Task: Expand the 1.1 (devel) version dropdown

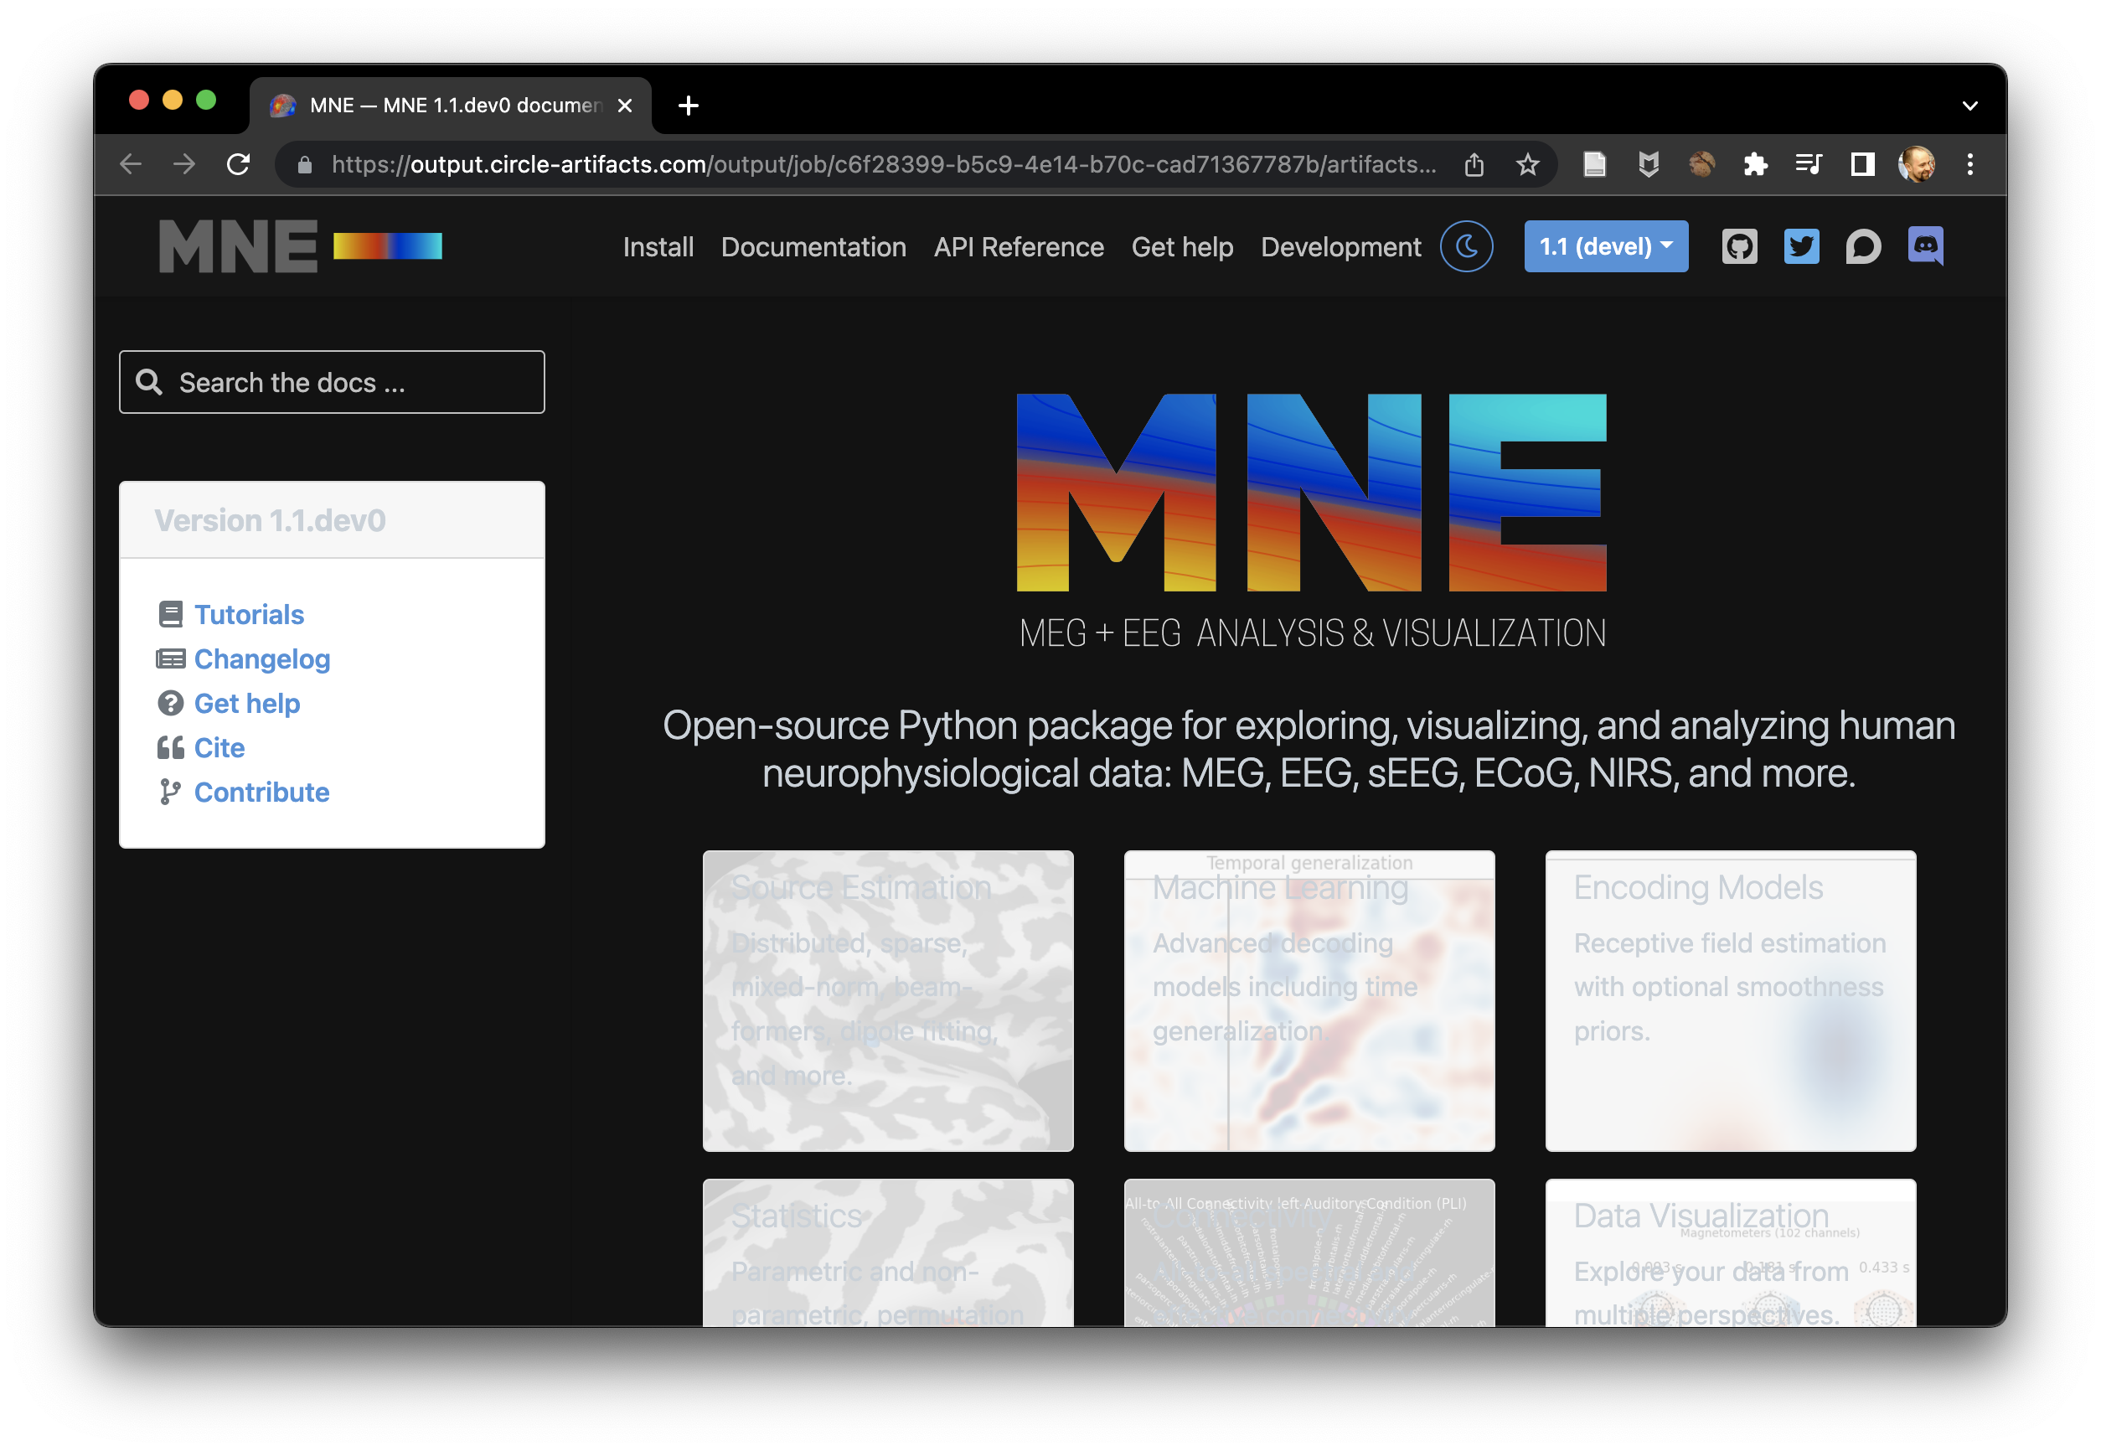Action: tap(1606, 246)
